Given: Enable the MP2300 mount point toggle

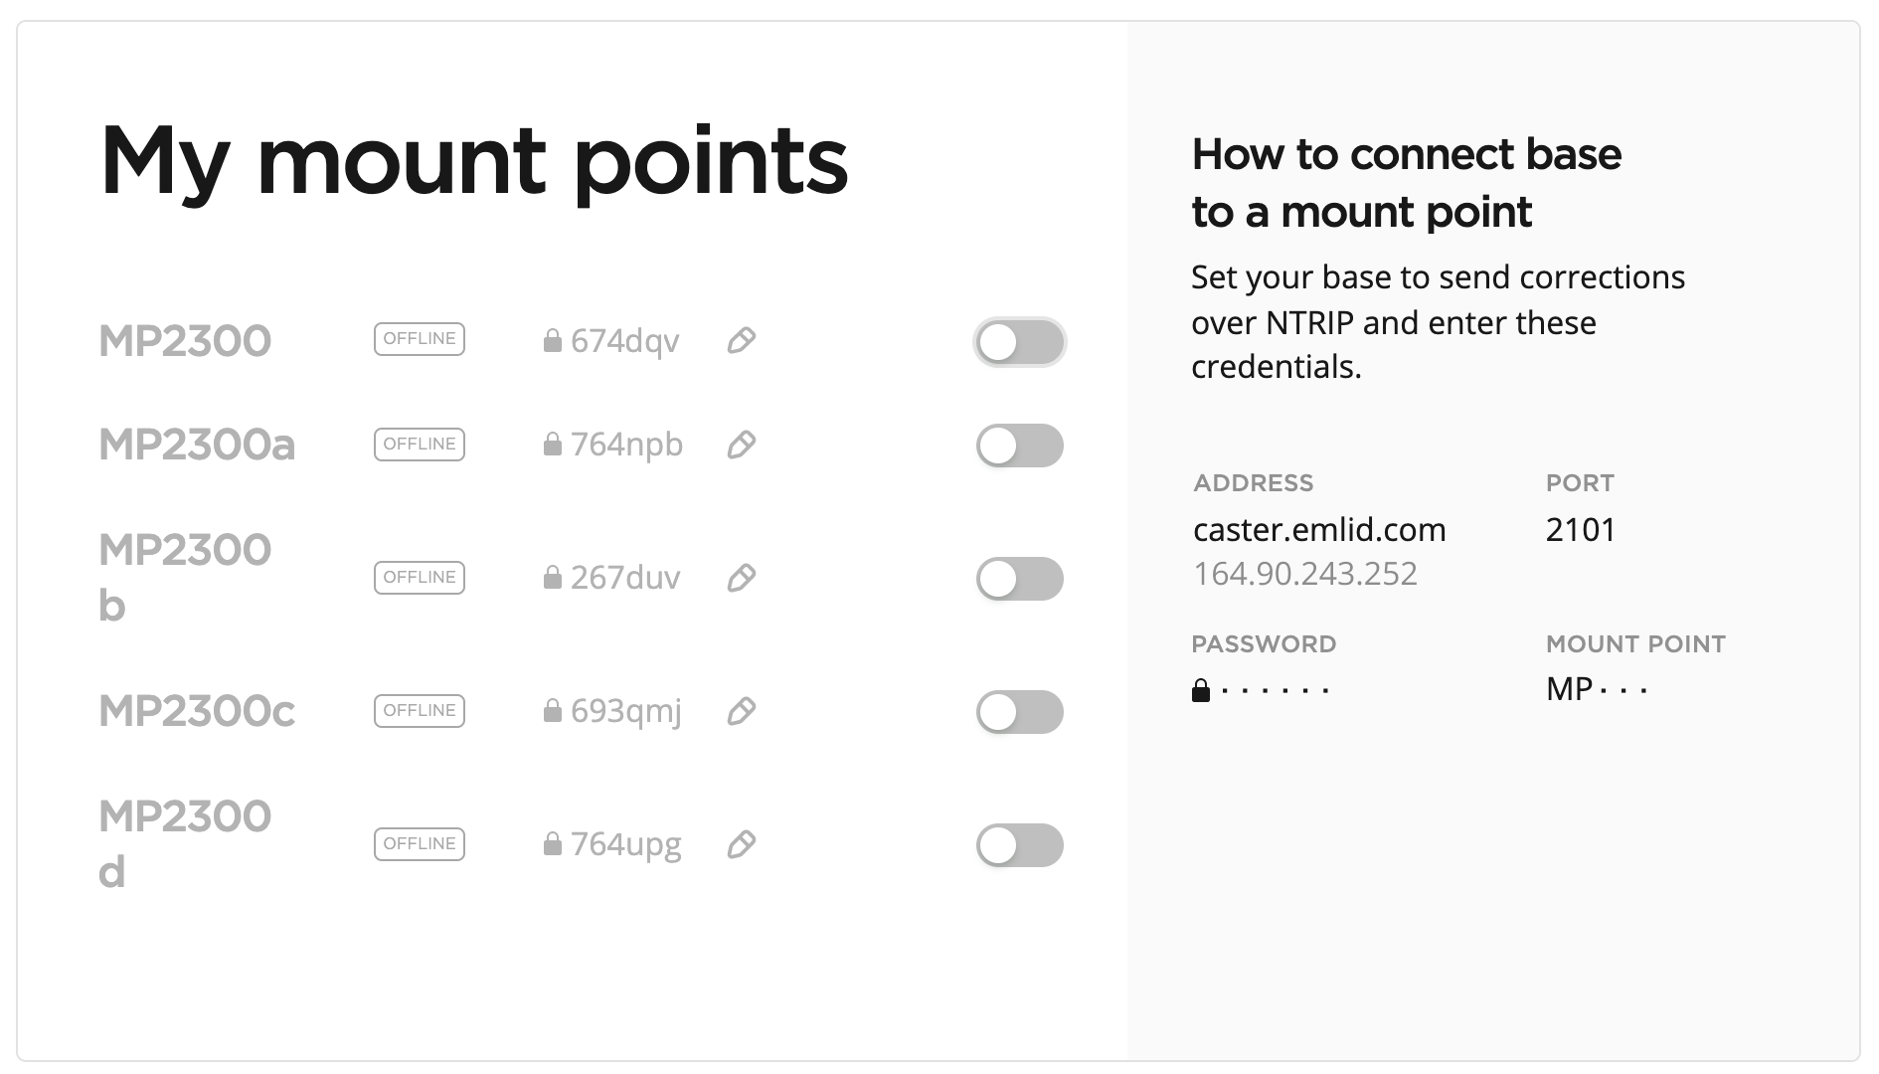Looking at the screenshot, I should [x=1020, y=342].
